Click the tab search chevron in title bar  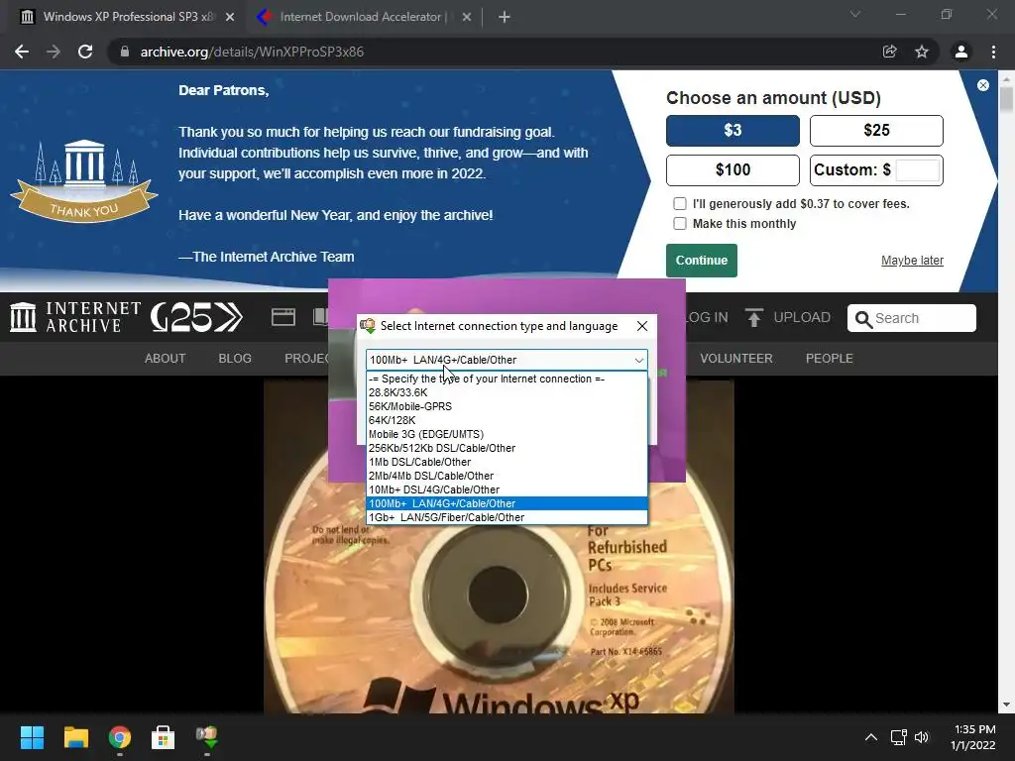pyautogui.click(x=855, y=14)
